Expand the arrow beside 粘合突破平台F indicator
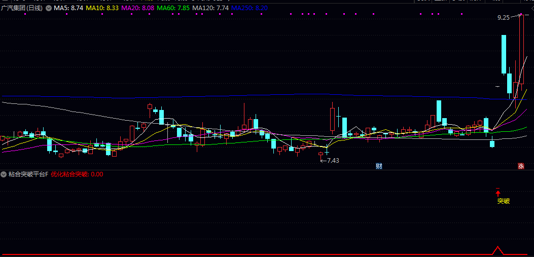This screenshot has height=257, width=534. pyautogui.click(x=4, y=174)
